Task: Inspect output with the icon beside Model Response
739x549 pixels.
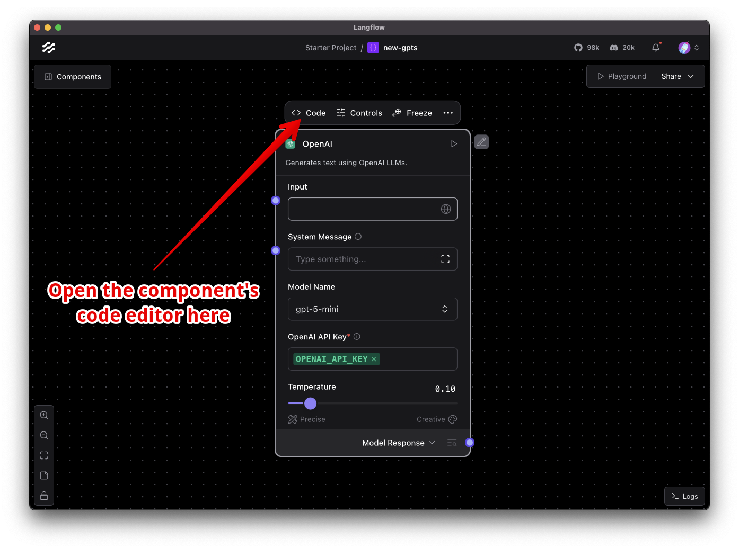Action: [451, 443]
